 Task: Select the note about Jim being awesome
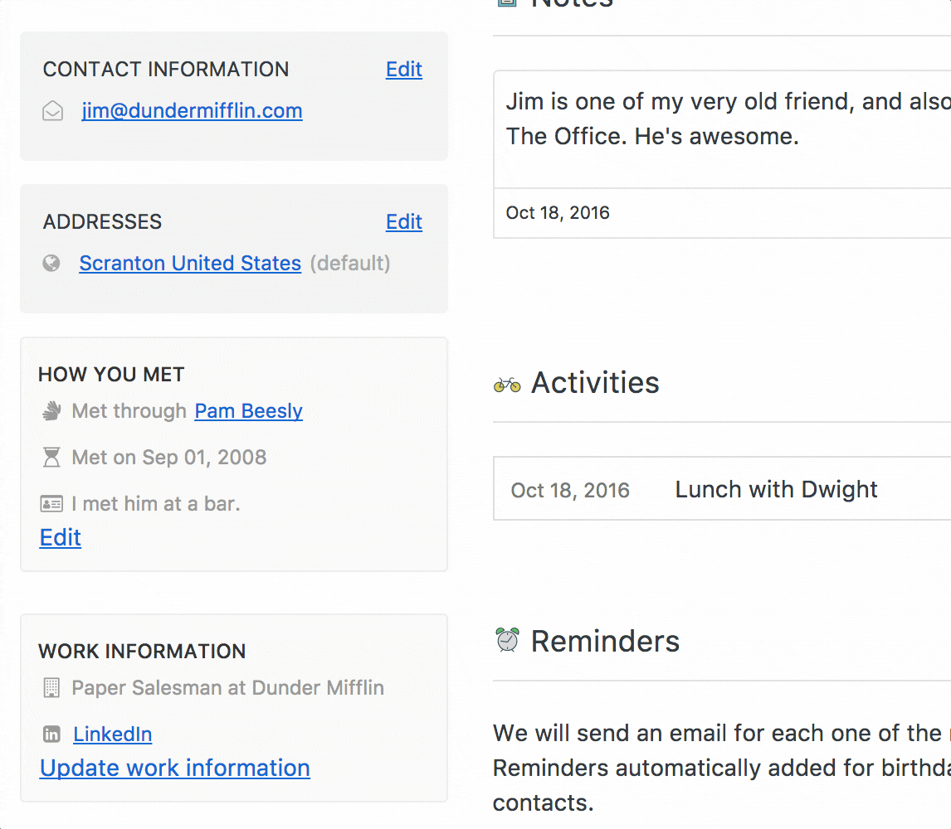(x=722, y=119)
